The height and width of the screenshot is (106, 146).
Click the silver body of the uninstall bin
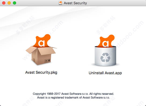tap(105, 56)
